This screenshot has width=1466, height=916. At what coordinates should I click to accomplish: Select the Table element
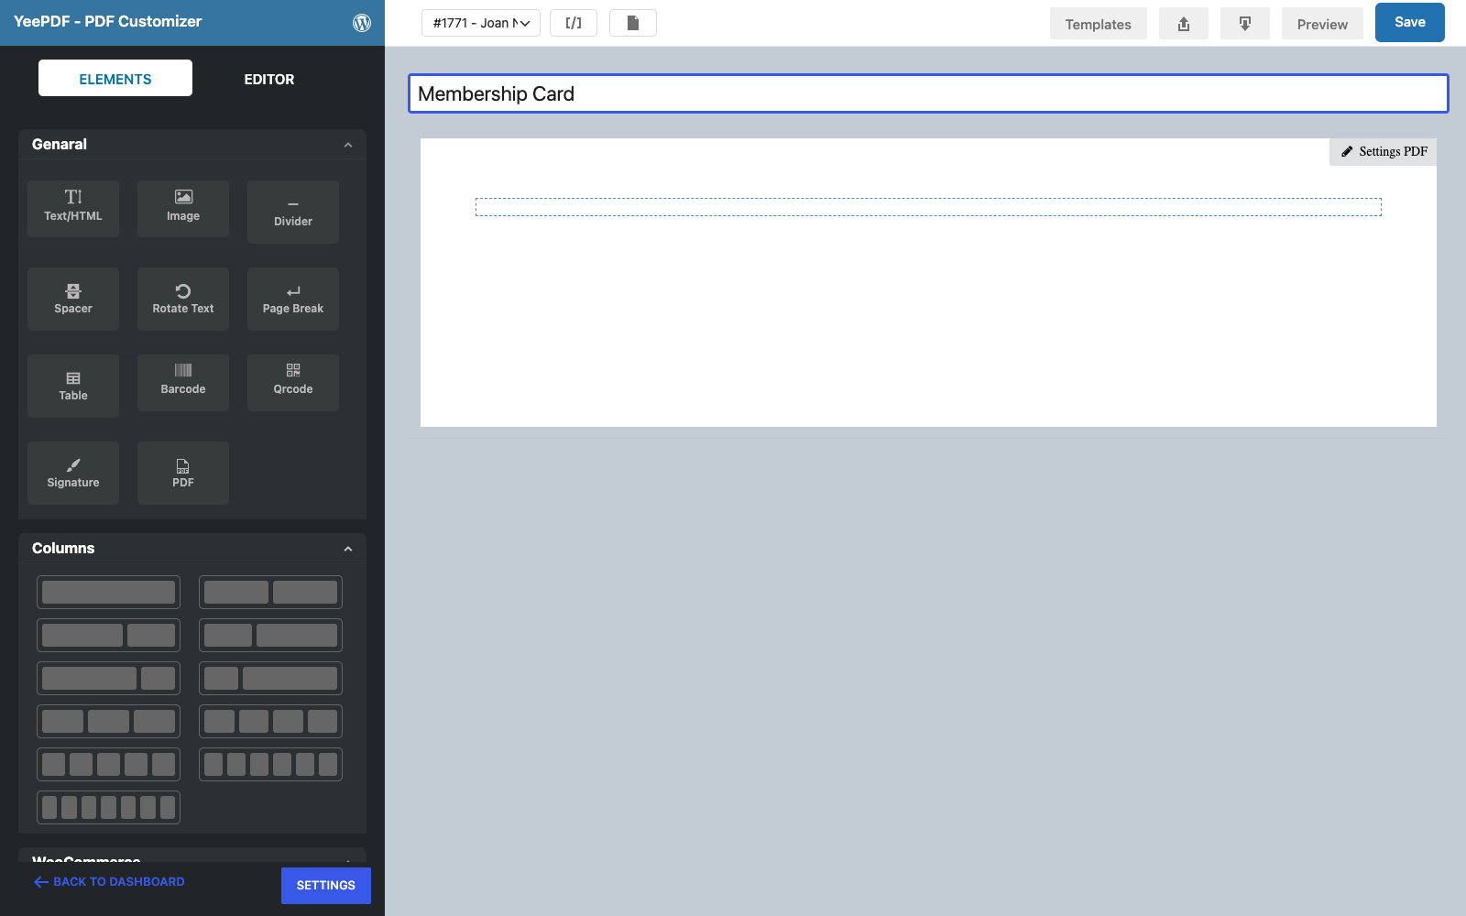(73, 386)
